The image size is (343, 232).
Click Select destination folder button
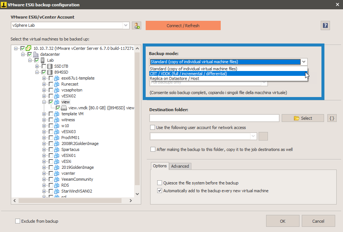pyautogui.click(x=303, y=118)
